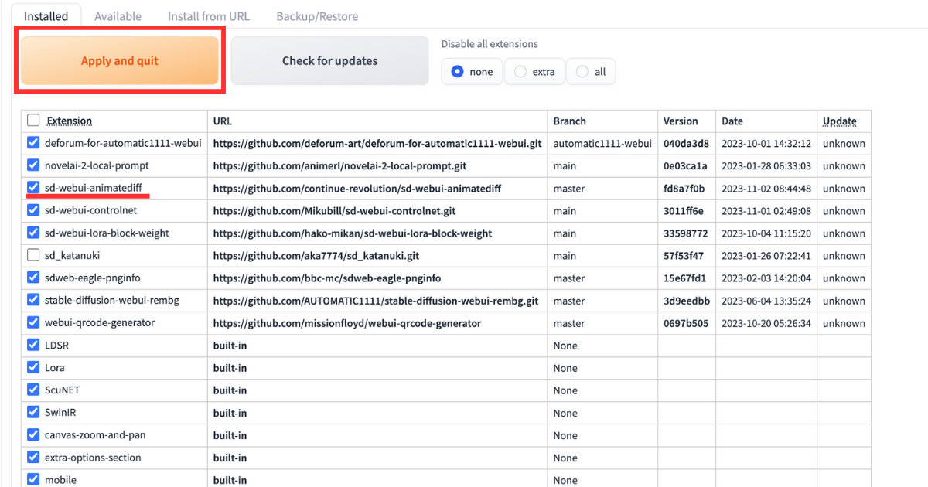This screenshot has width=928, height=487.
Task: Toggle the select-all Extension header checkbox
Action: click(x=33, y=121)
